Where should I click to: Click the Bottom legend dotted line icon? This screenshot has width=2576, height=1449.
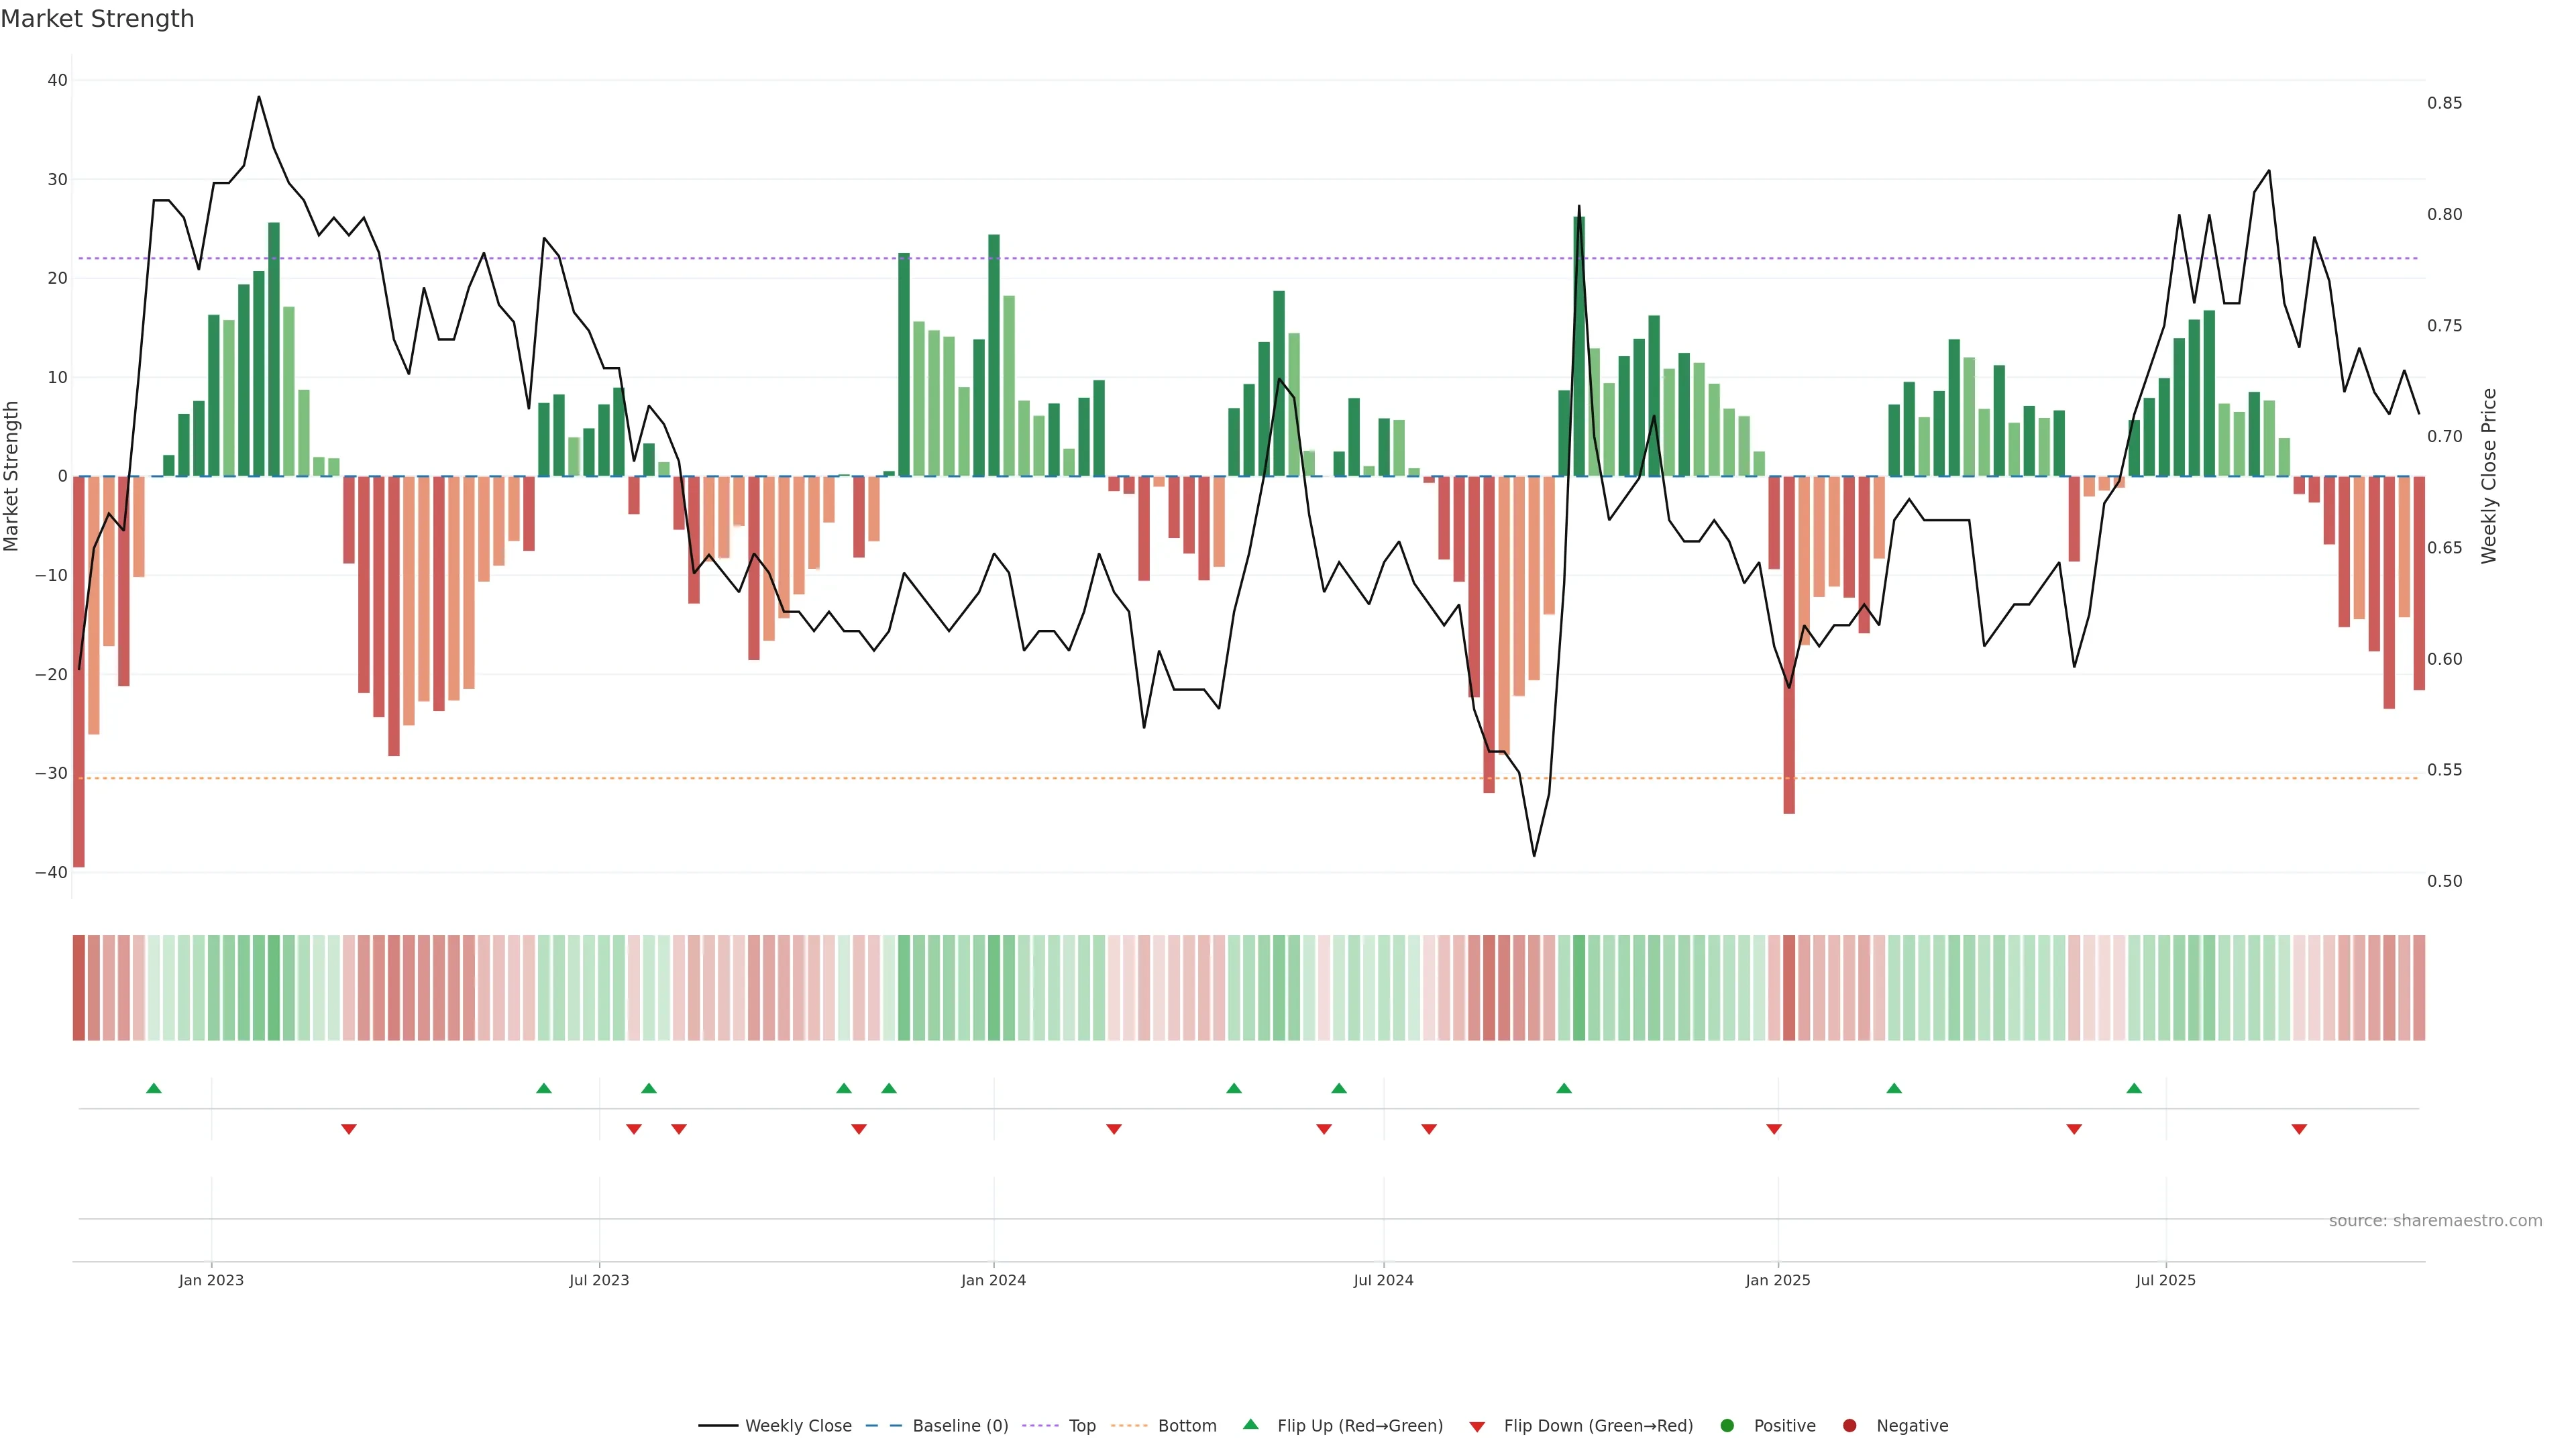[1129, 1426]
